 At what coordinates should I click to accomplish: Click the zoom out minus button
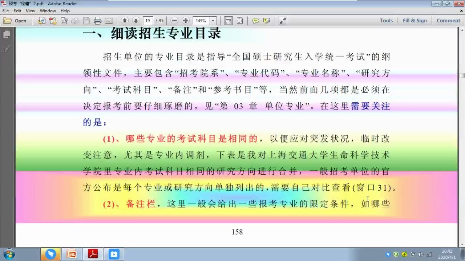pos(174,21)
